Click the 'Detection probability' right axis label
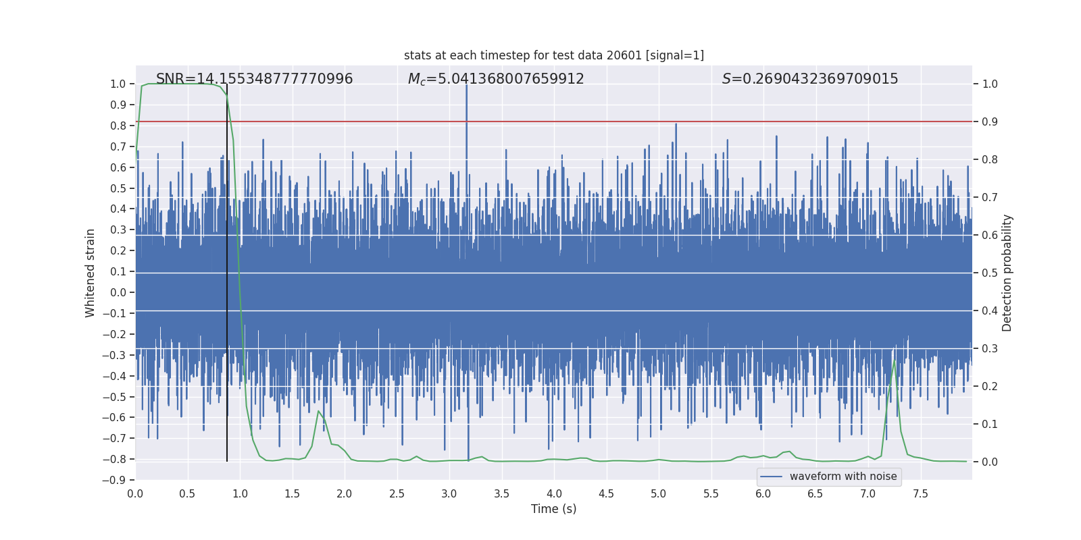1081x540 pixels. click(x=1007, y=273)
